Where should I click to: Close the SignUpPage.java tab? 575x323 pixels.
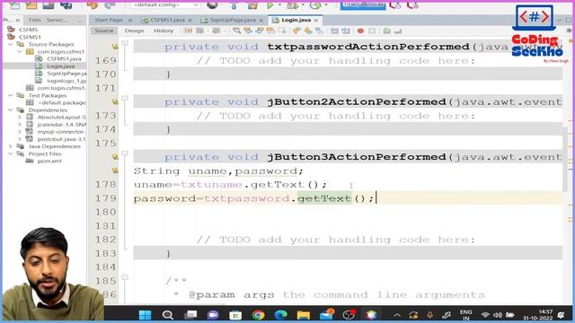(261, 20)
